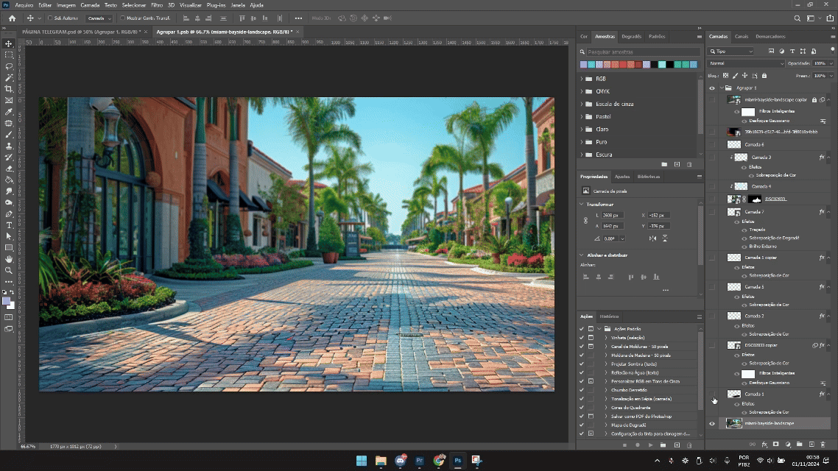Screen dimensions: 838x471
Task: Enable Mostrar Contr. Transf. checkbox
Action: (122, 18)
